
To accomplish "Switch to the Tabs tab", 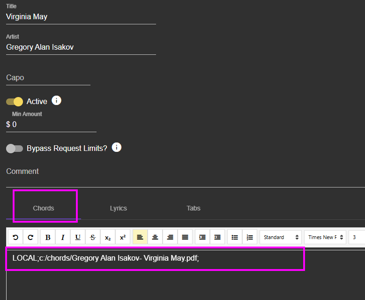I will (x=194, y=208).
